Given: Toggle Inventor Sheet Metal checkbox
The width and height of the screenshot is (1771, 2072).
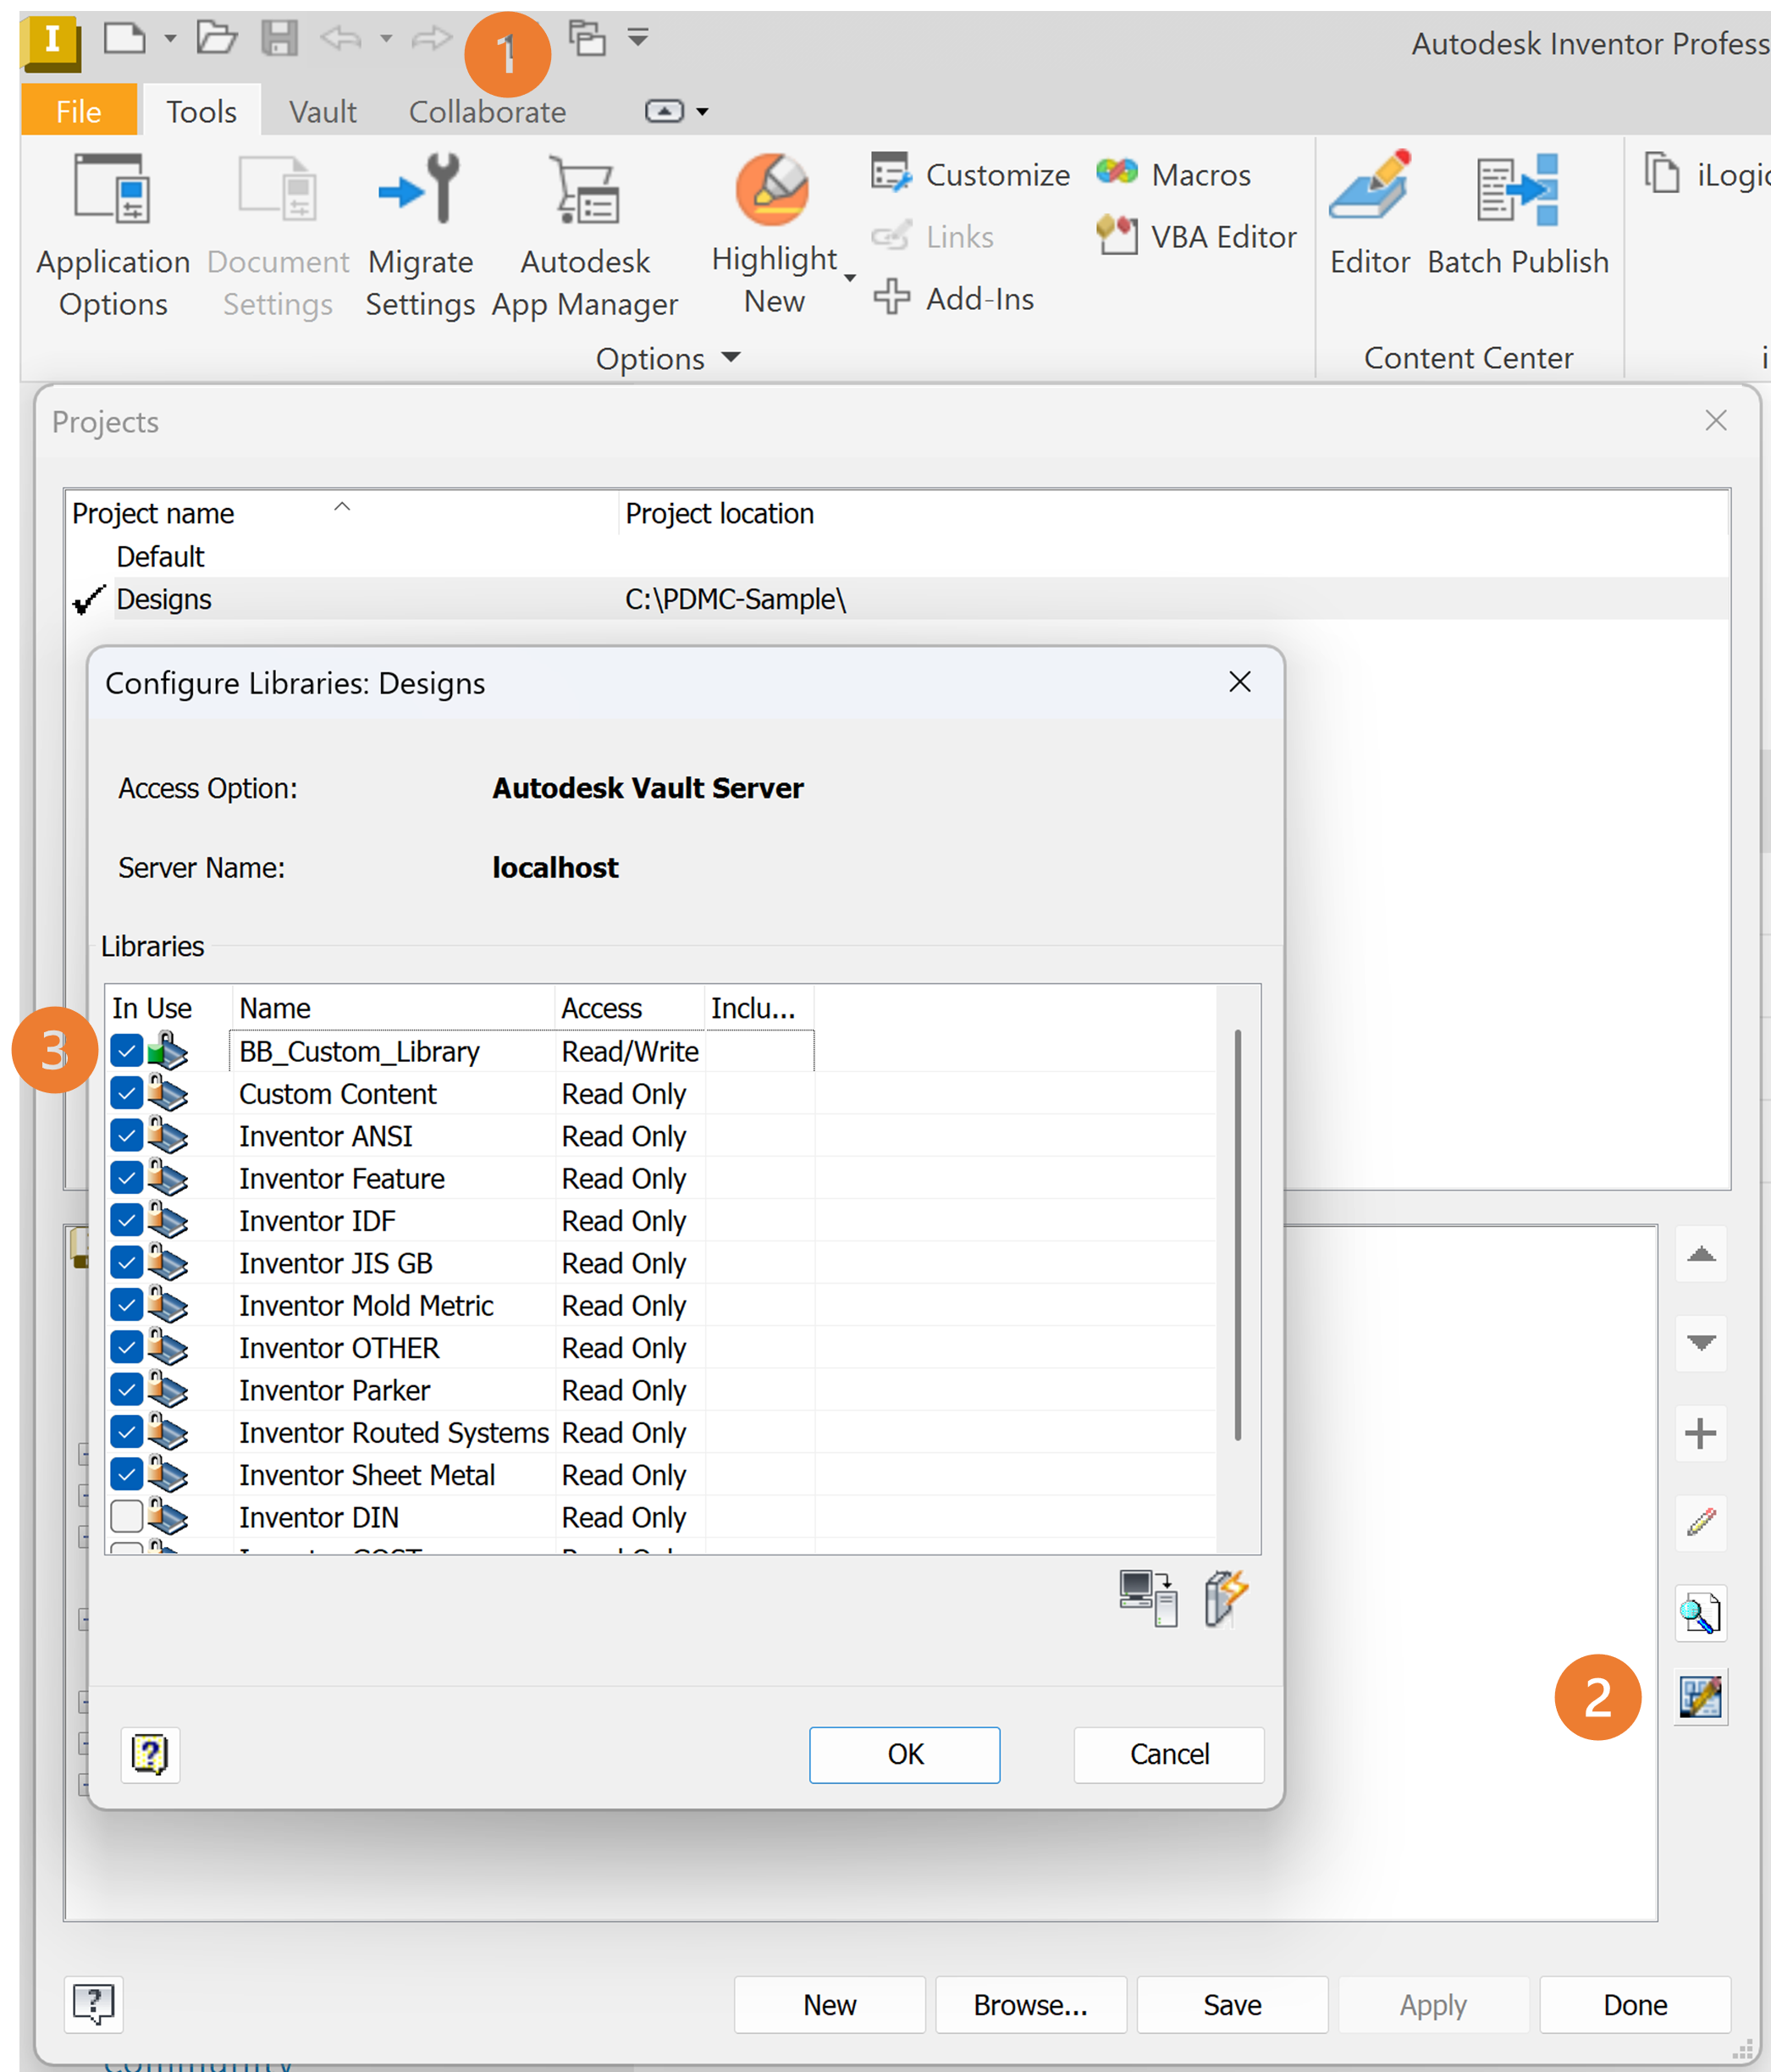Looking at the screenshot, I should pyautogui.click(x=127, y=1474).
